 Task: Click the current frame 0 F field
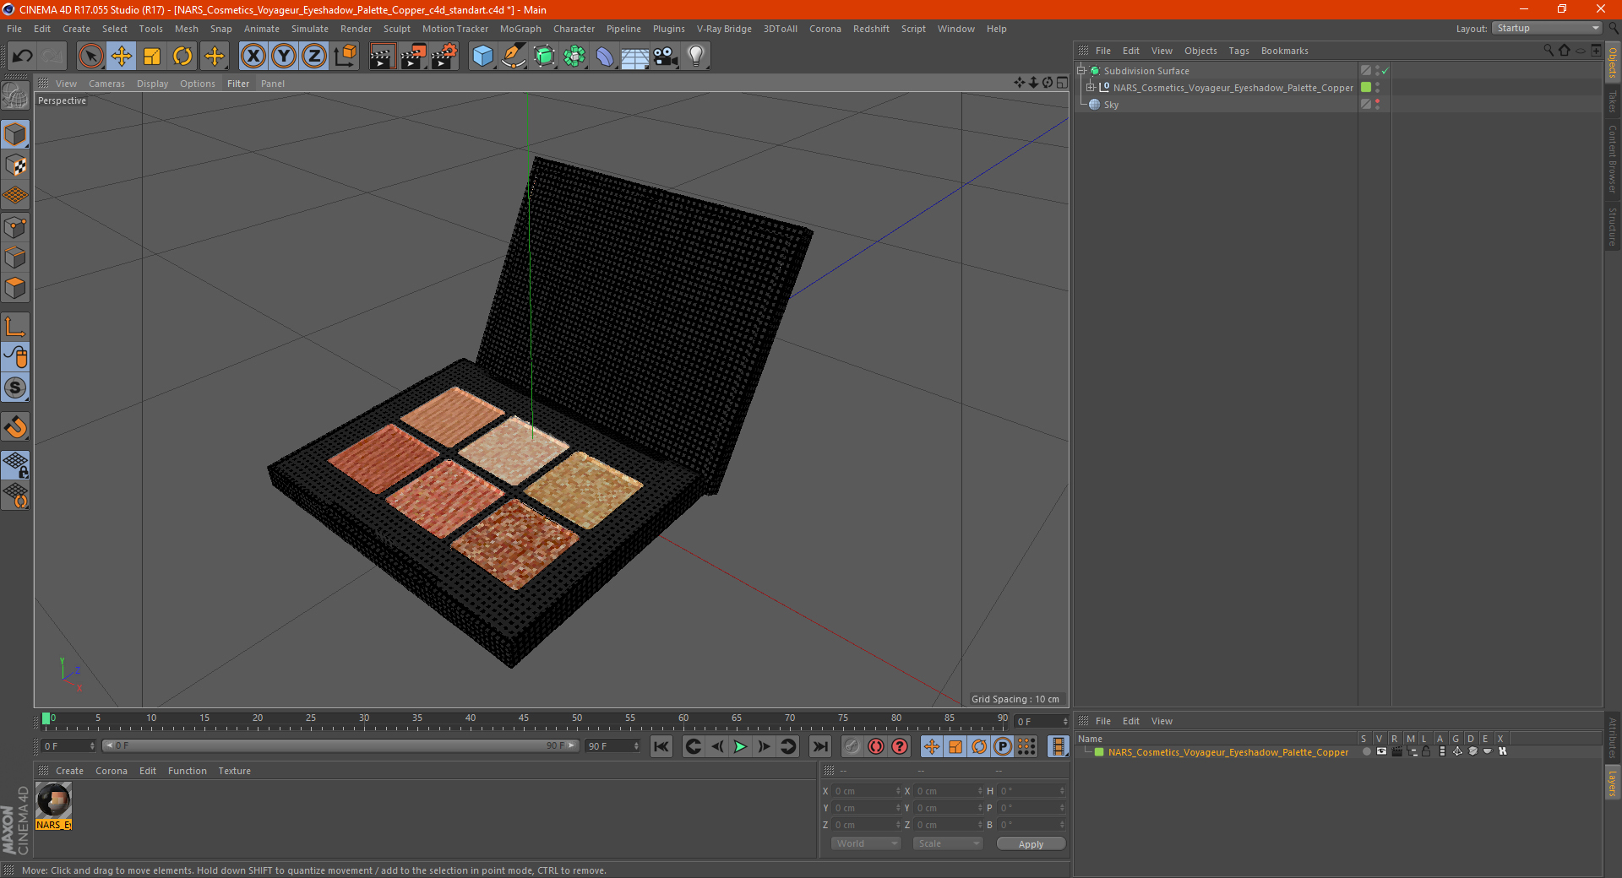pyautogui.click(x=69, y=746)
